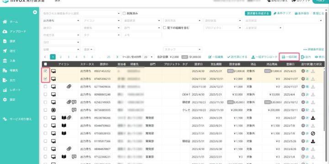Open the プロジェクト filter dropdown
This screenshot has height=164, width=329.
223,28
